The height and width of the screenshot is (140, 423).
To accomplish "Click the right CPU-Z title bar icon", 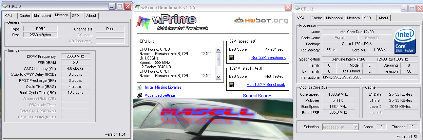I will point(297,8).
